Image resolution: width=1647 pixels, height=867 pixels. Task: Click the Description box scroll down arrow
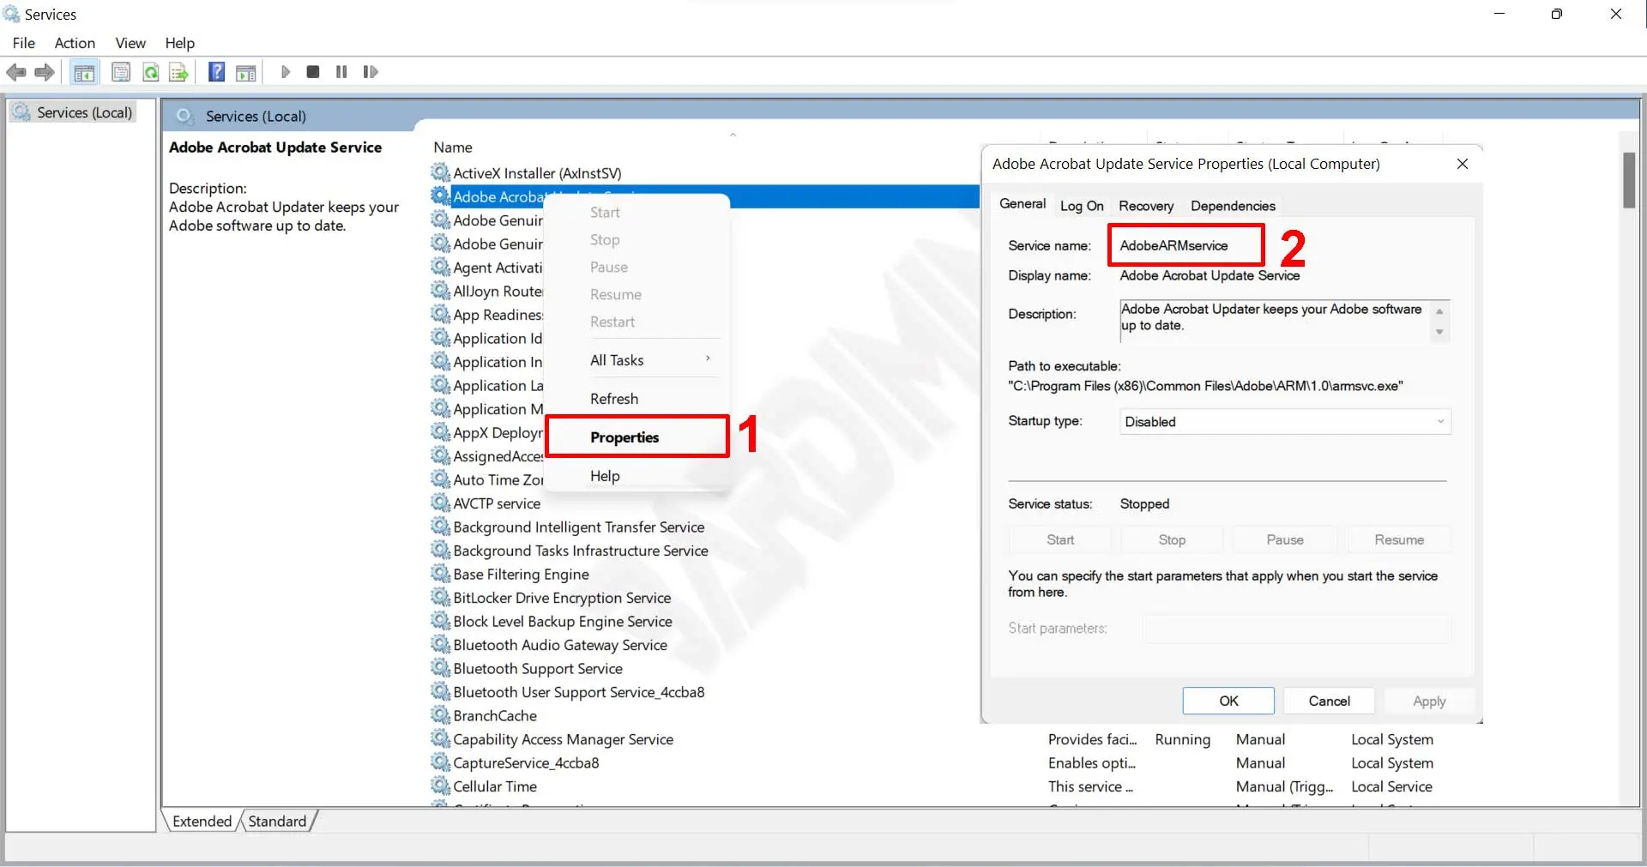coord(1439,333)
